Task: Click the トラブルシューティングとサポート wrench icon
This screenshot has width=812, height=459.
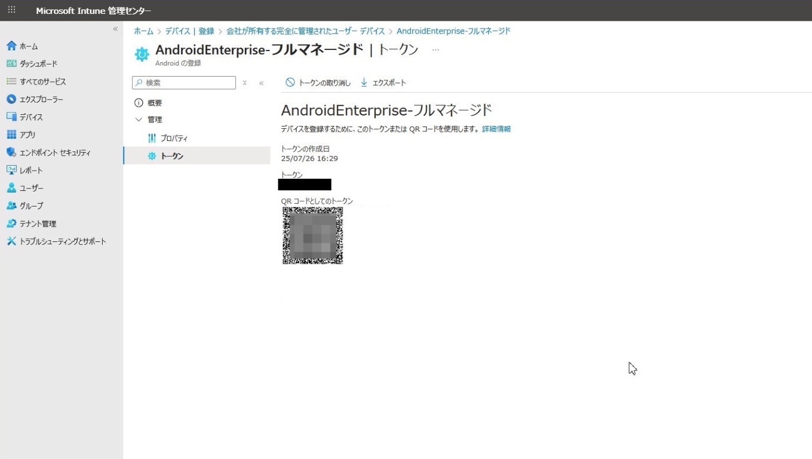Action: (x=11, y=241)
